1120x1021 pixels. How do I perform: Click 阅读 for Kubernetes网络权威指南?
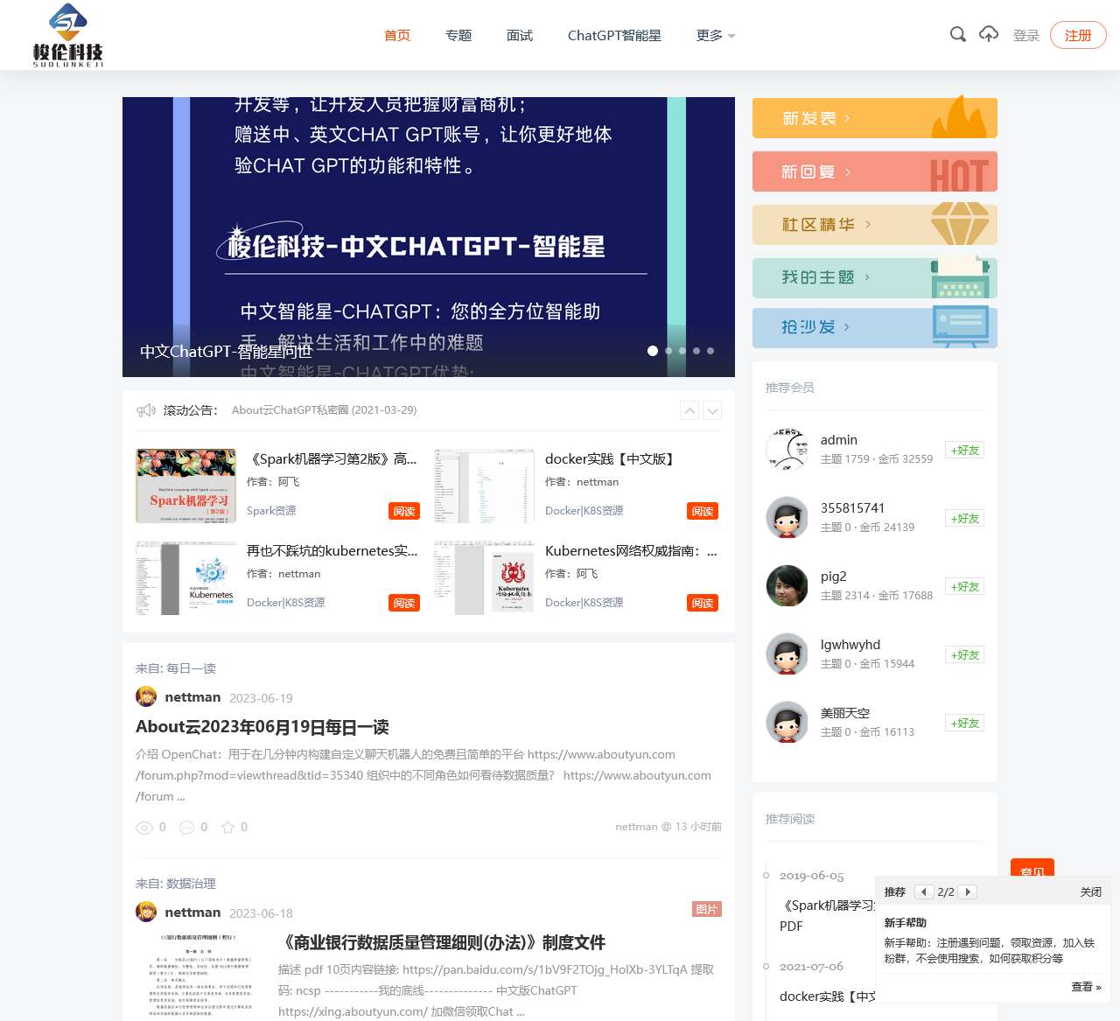703,603
